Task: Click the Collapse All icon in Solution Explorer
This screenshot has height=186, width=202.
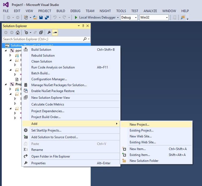Action: (41, 32)
